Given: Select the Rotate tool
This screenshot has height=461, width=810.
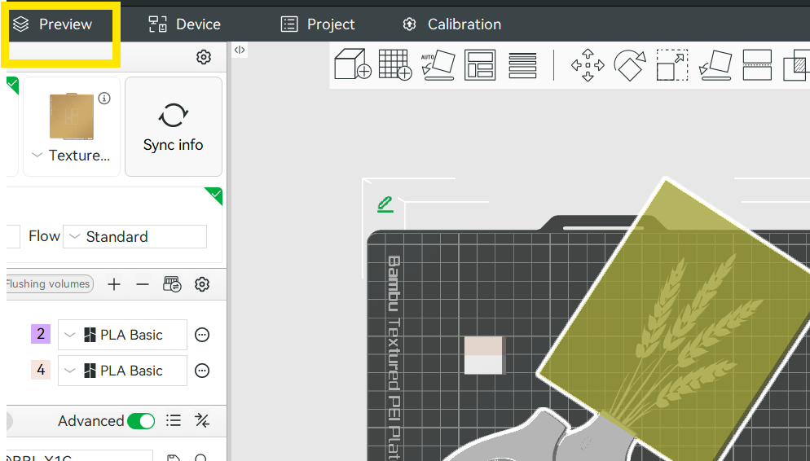Looking at the screenshot, I should 630,65.
